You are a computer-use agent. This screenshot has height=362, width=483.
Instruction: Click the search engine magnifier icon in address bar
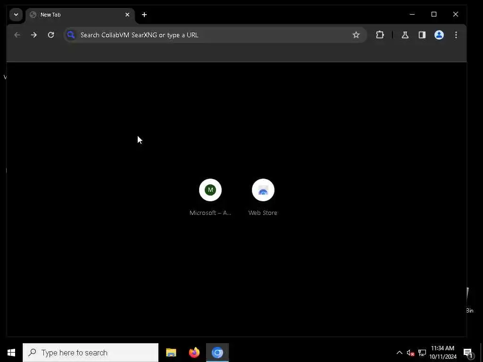[71, 35]
